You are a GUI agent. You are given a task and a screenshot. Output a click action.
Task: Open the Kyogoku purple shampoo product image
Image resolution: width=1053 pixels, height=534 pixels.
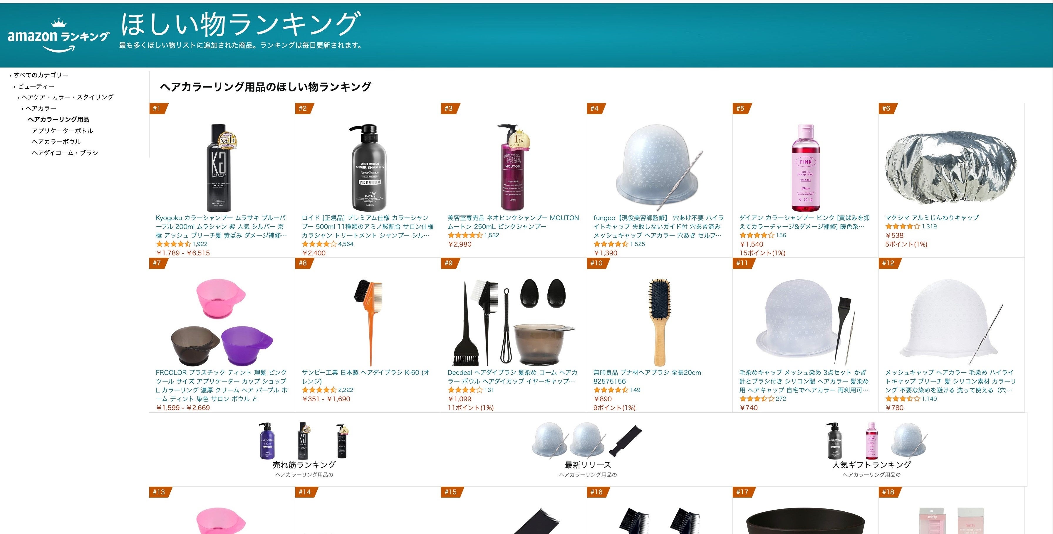(222, 168)
